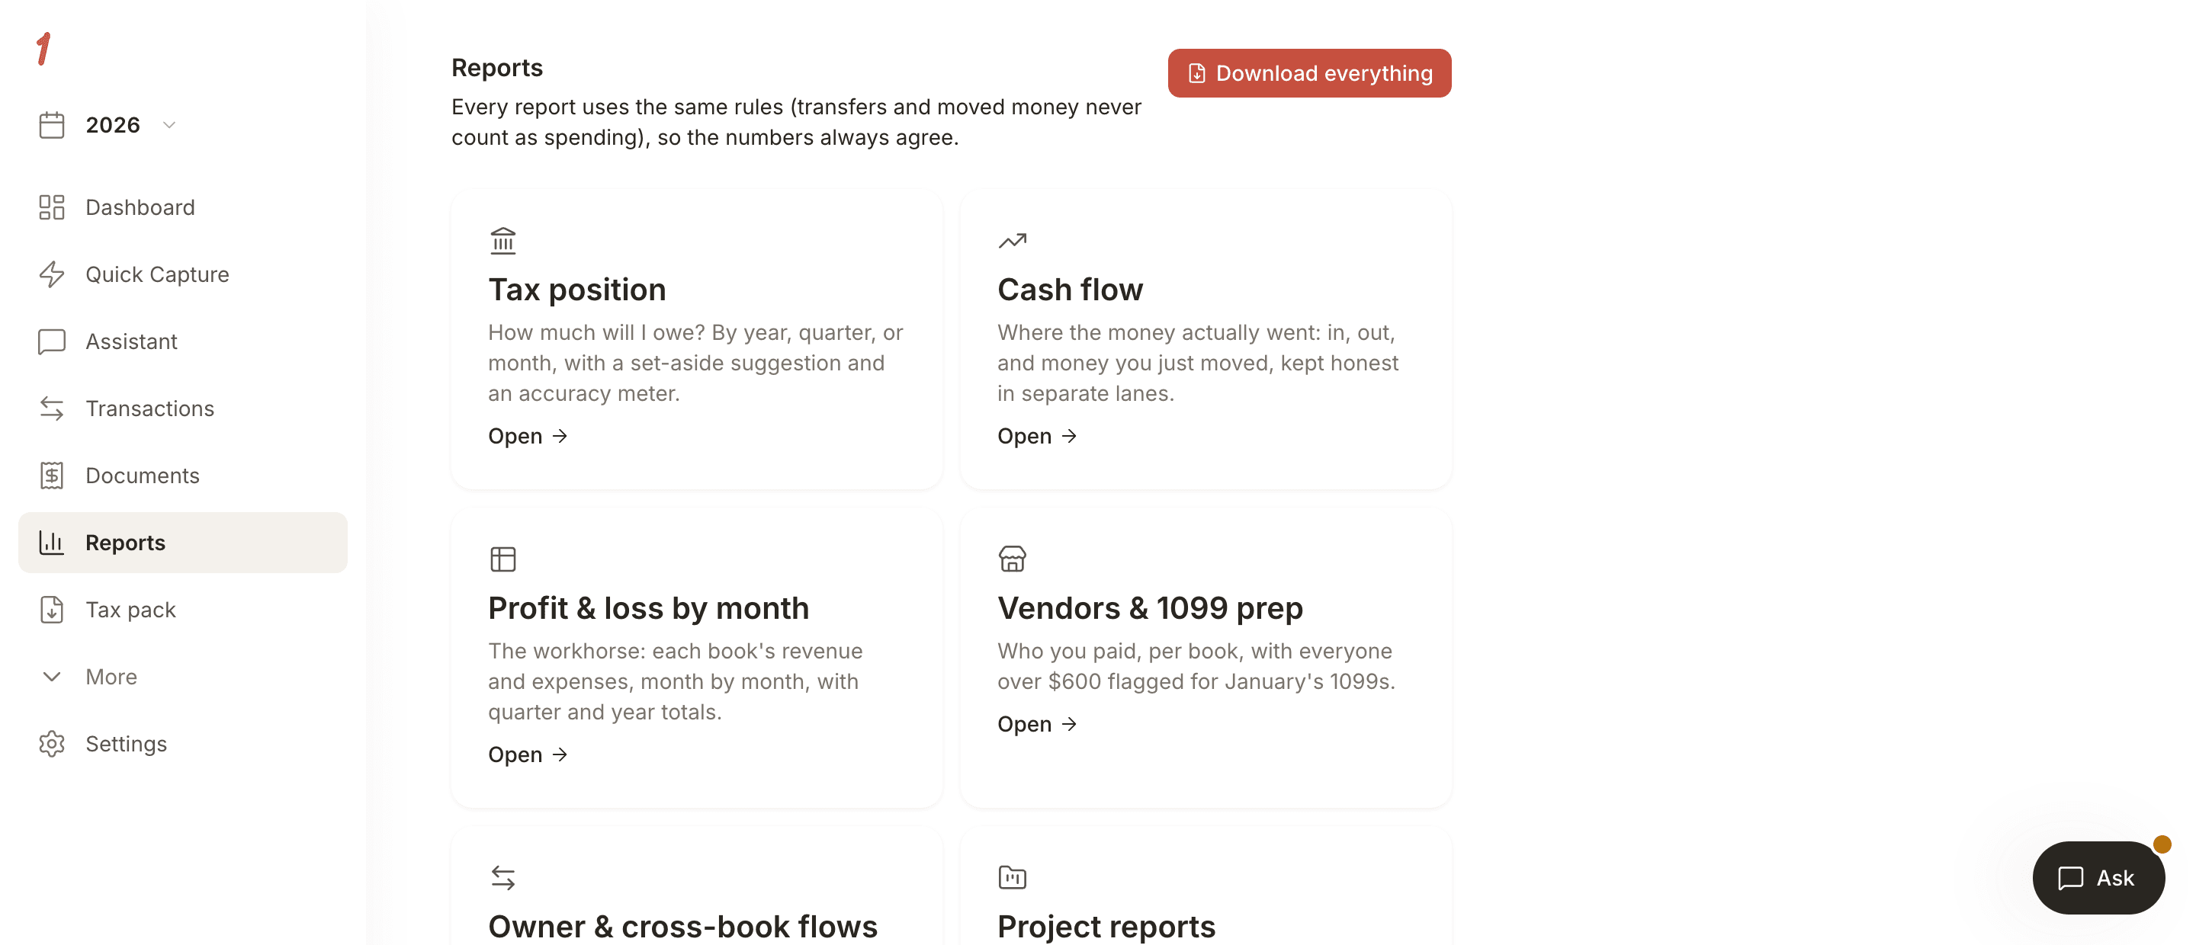Click the Profit & loss table icon
The width and height of the screenshot is (2196, 945).
[503, 559]
